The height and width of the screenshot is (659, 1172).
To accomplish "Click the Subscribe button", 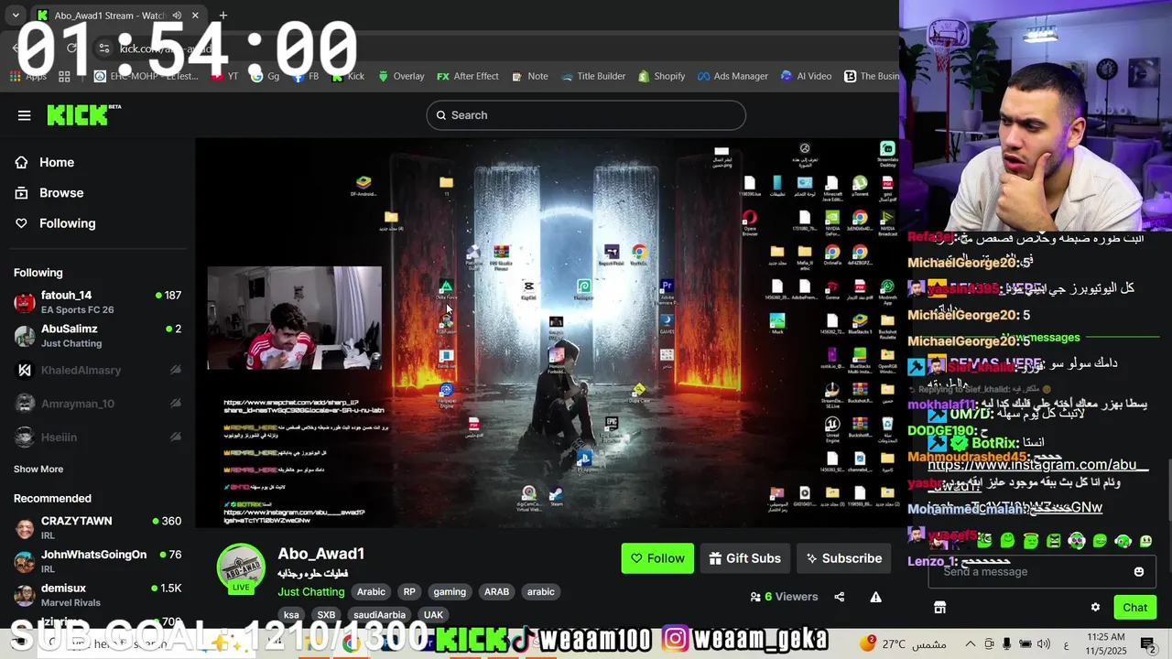I will pyautogui.click(x=844, y=558).
